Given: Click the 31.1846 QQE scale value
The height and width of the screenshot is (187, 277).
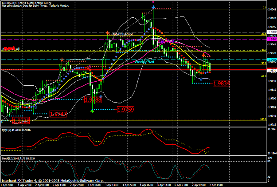Looking at the screenshot, I should 272,153.
